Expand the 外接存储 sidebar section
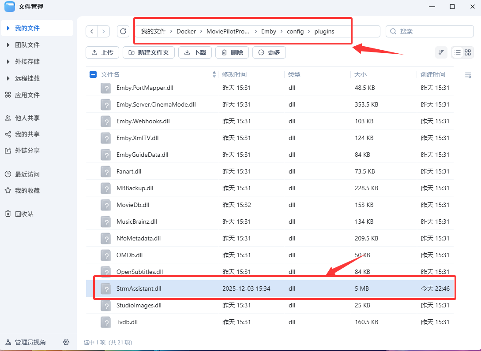The width and height of the screenshot is (481, 351). point(8,62)
